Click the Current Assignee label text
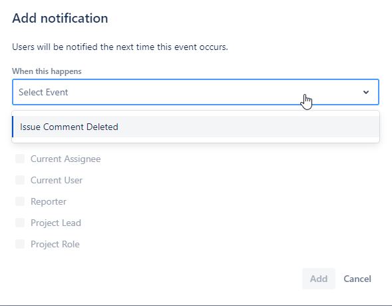The image size is (392, 306). pyautogui.click(x=65, y=159)
